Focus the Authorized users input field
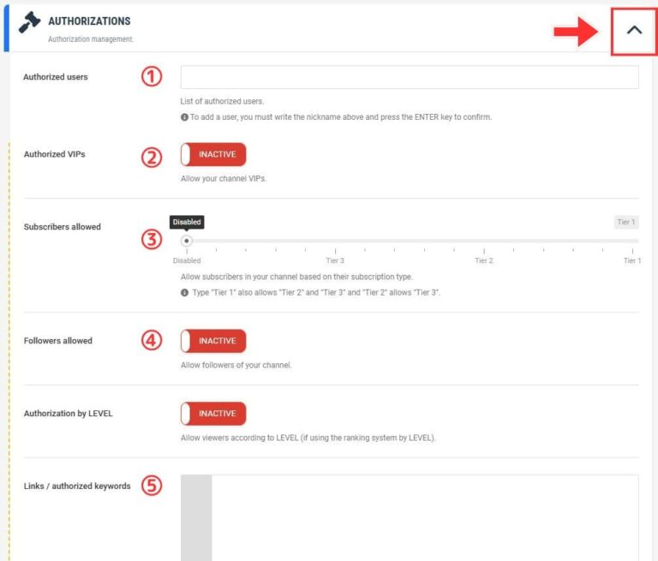 [x=410, y=78]
